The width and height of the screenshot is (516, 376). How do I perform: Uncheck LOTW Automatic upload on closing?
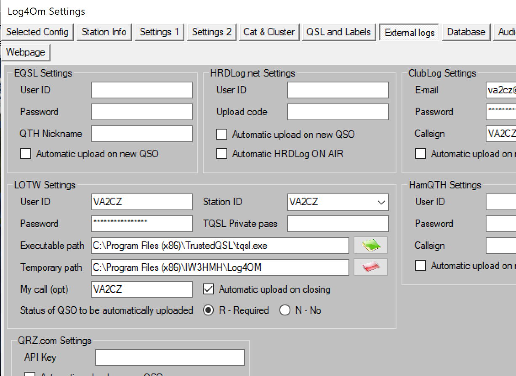coord(208,289)
